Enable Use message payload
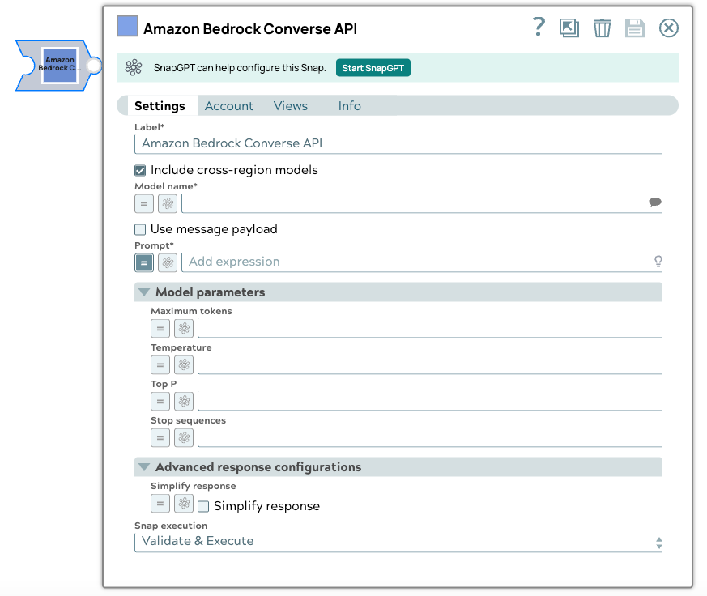The height and width of the screenshot is (596, 707). click(x=139, y=229)
